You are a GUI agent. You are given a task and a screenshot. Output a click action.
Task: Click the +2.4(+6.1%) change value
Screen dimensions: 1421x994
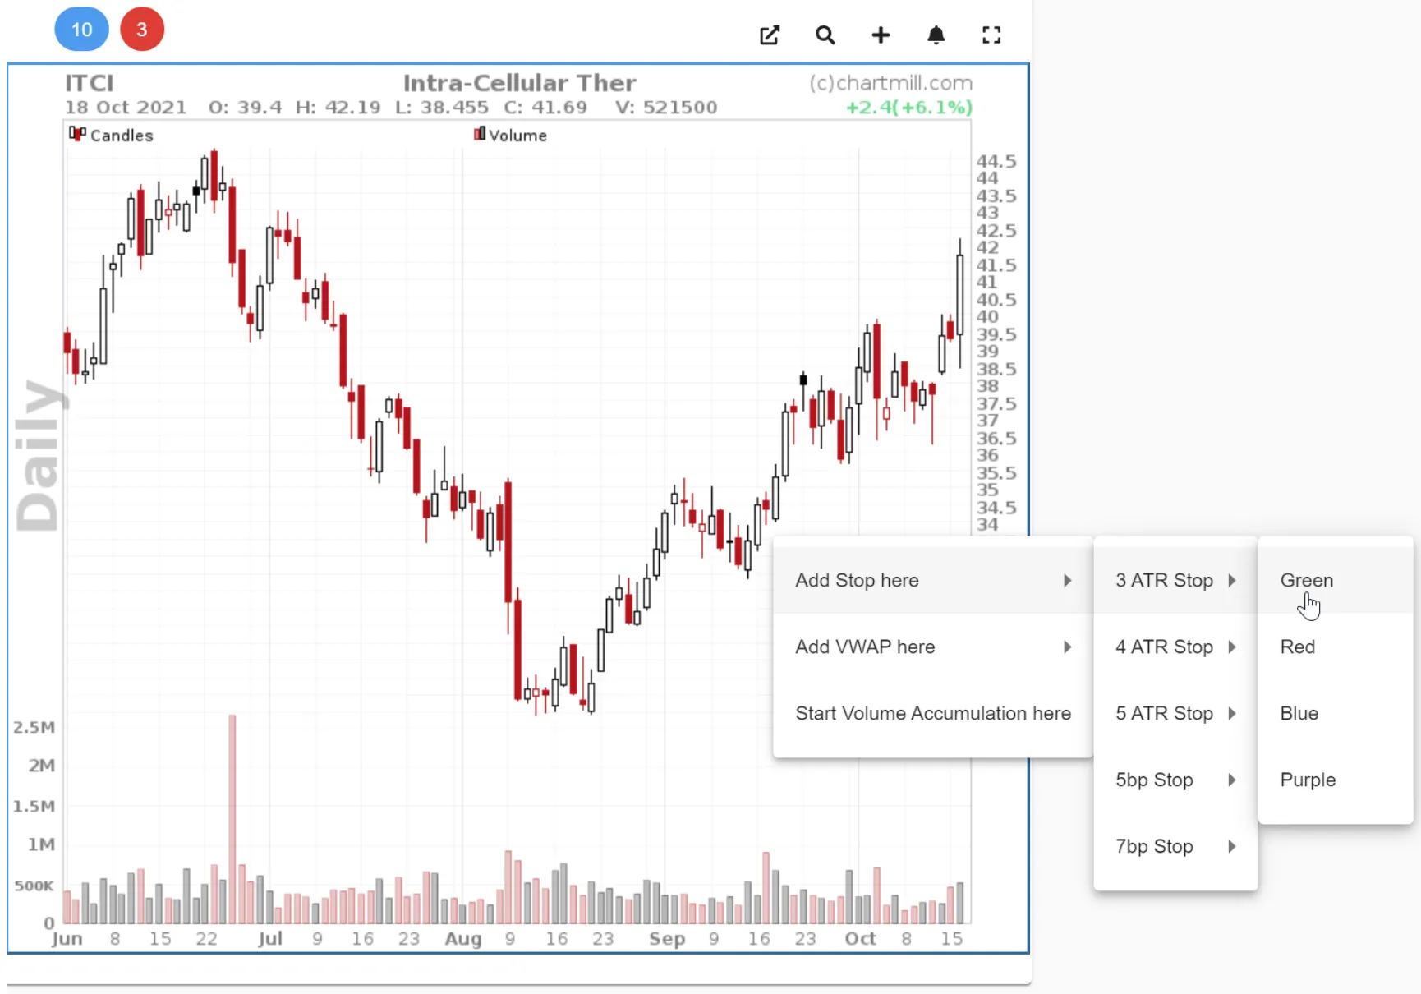click(909, 108)
